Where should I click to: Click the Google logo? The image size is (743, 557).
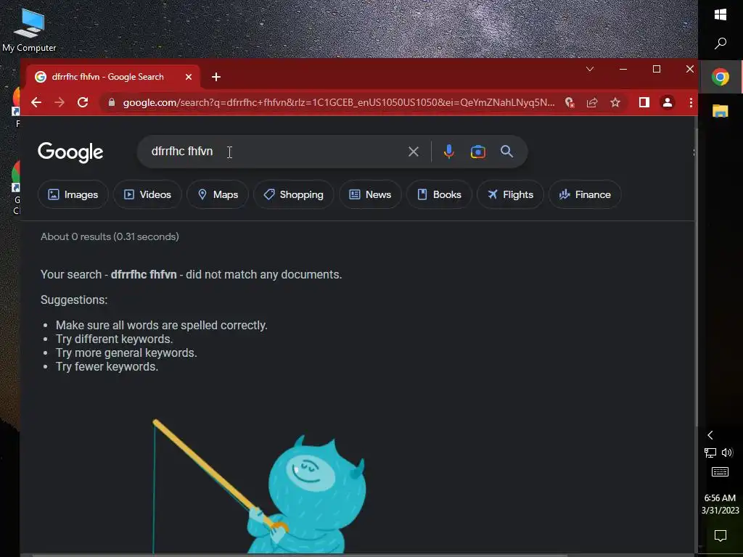tap(70, 152)
